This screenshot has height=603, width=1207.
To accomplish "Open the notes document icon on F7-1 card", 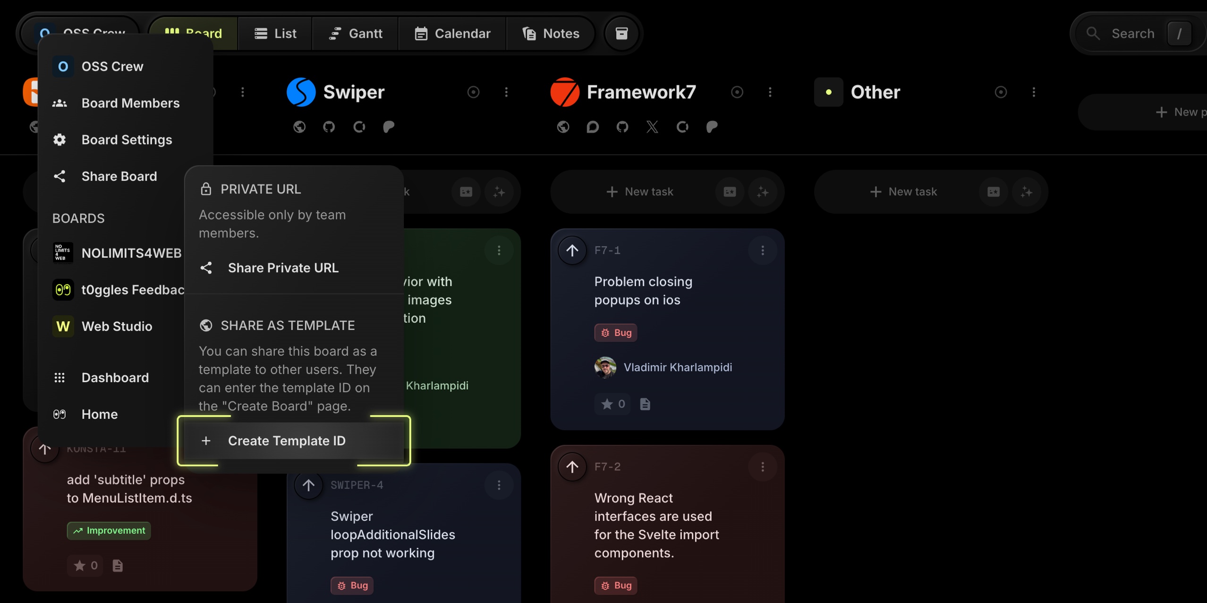I will coord(645,404).
